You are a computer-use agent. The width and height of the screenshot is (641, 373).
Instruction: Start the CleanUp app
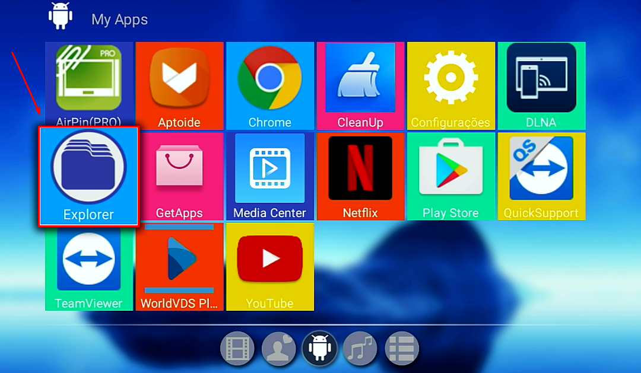pos(361,86)
